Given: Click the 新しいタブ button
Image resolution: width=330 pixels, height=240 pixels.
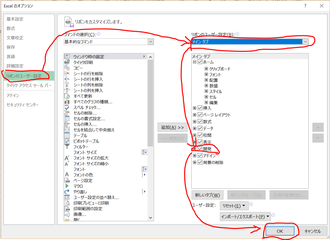Looking at the screenshot, I should click(207, 195).
